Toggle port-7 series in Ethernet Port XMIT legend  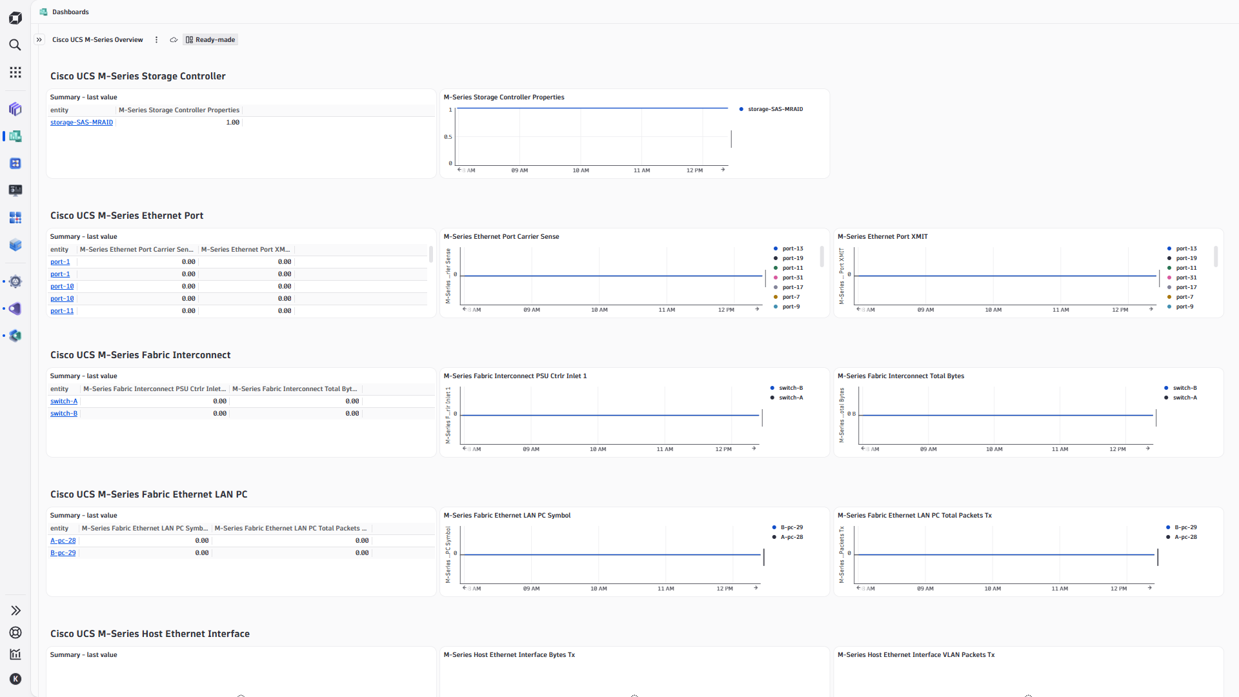[x=1180, y=297]
